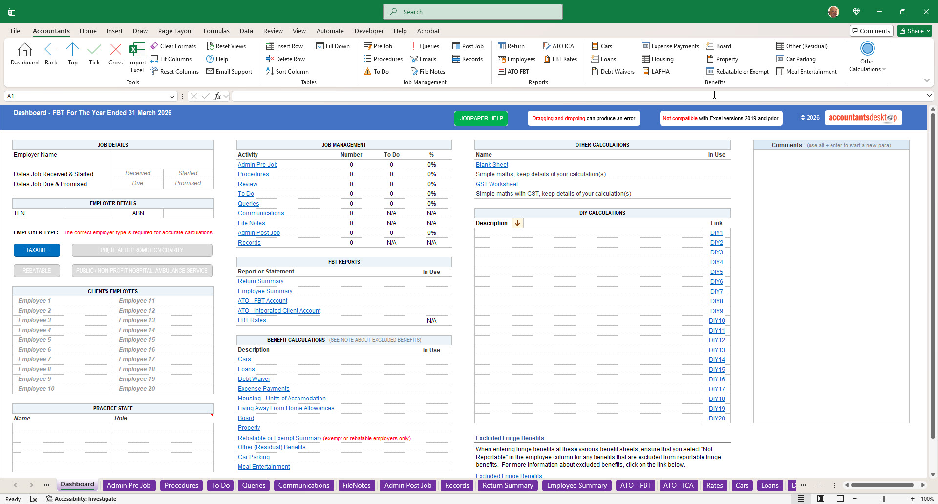Click the JOBPAPER HELP button
Screen dimensions: 938x504
click(x=481, y=118)
